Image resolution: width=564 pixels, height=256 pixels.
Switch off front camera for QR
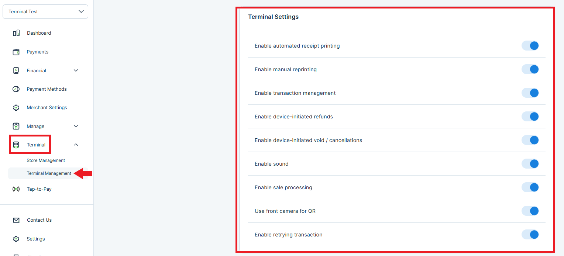point(530,211)
